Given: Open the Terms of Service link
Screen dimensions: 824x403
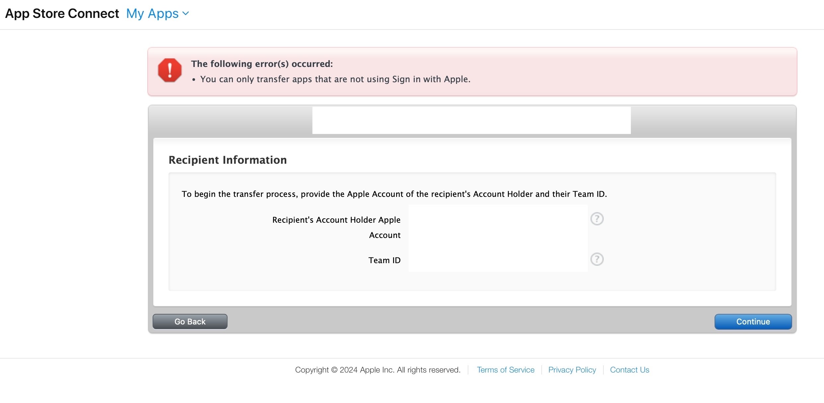Looking at the screenshot, I should coord(506,370).
